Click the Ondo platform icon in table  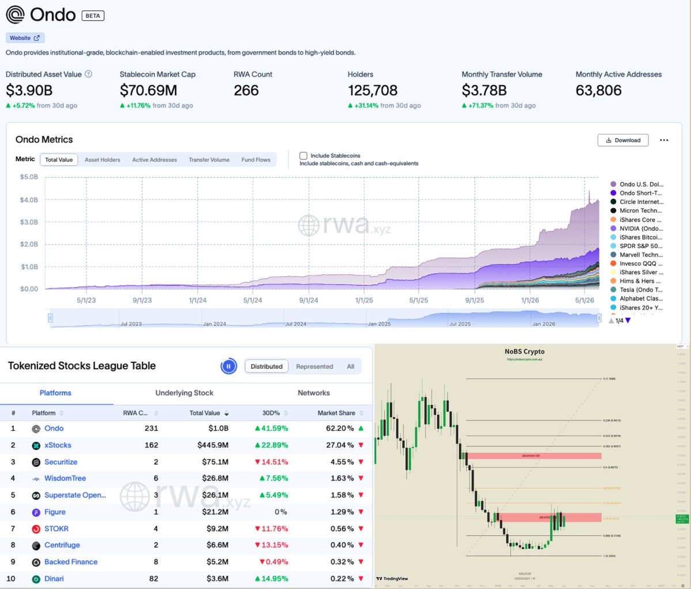click(x=36, y=429)
